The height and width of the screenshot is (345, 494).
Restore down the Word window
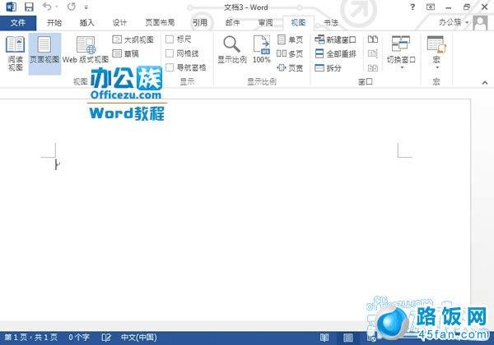tap(467, 7)
